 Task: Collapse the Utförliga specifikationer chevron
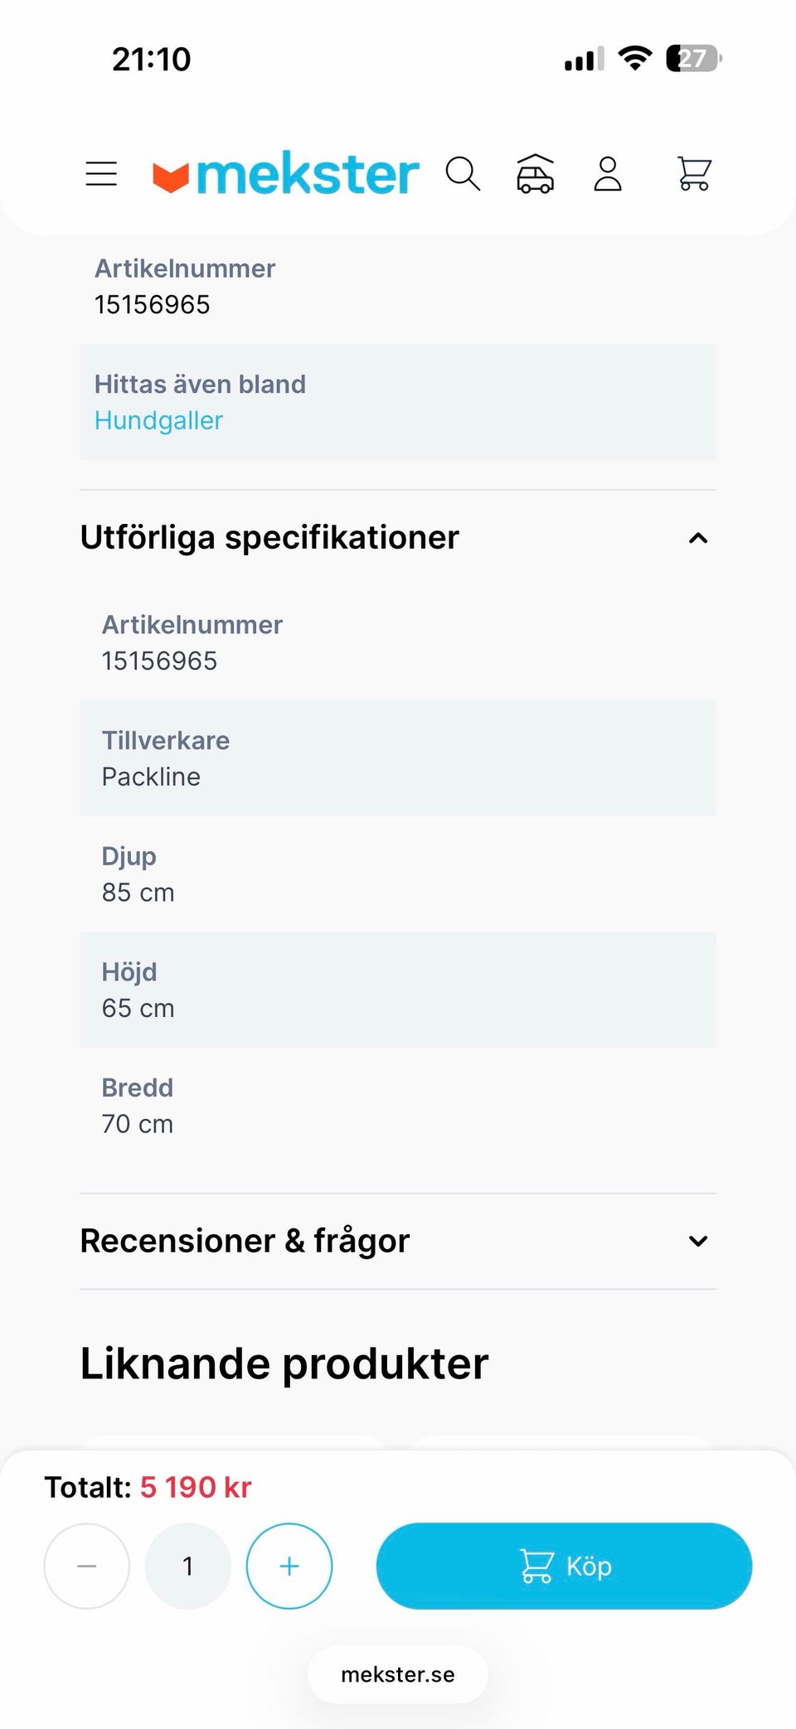coord(698,539)
